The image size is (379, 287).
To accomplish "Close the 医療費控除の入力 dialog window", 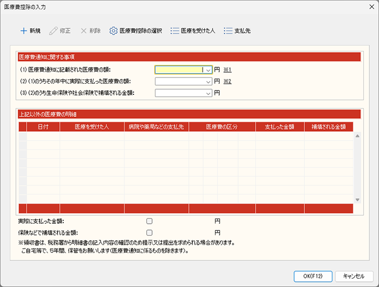I will [x=368, y=6].
